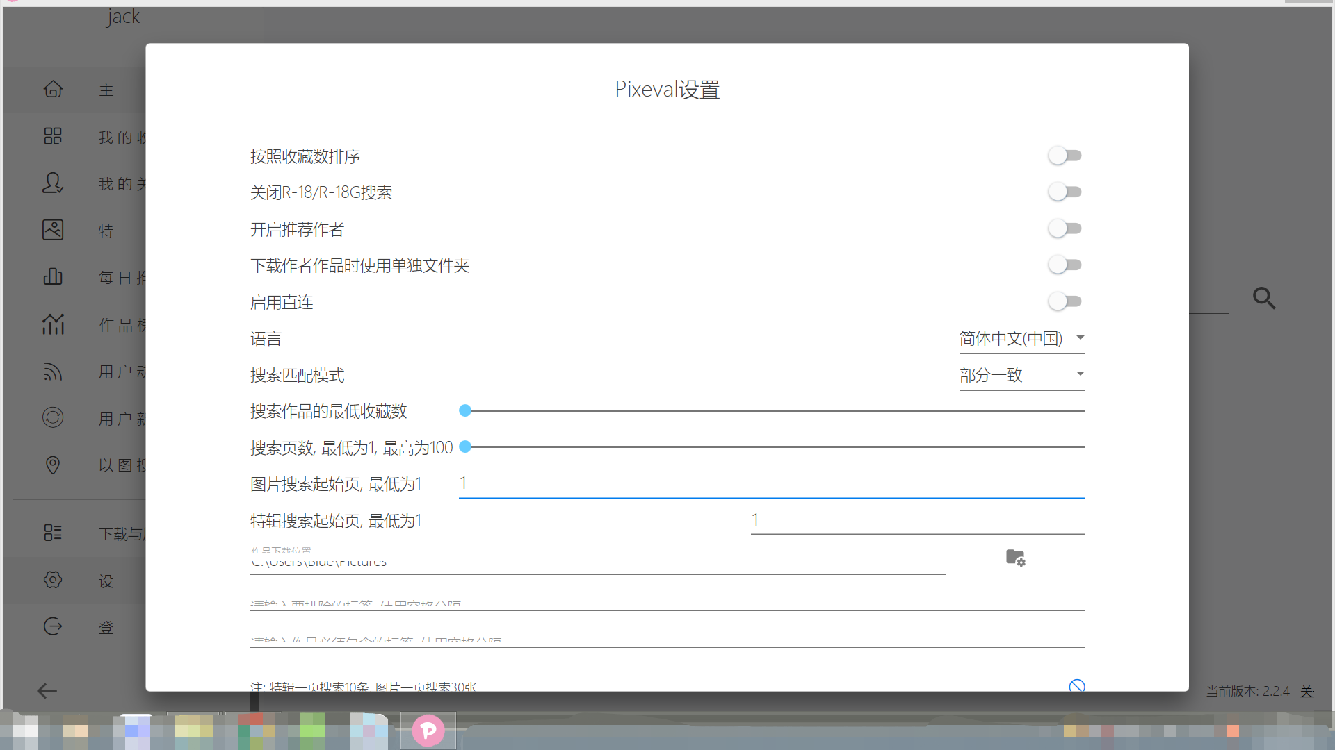
Task: Click the circular-arrows refresh icon in sidebar
Action: click(x=53, y=417)
